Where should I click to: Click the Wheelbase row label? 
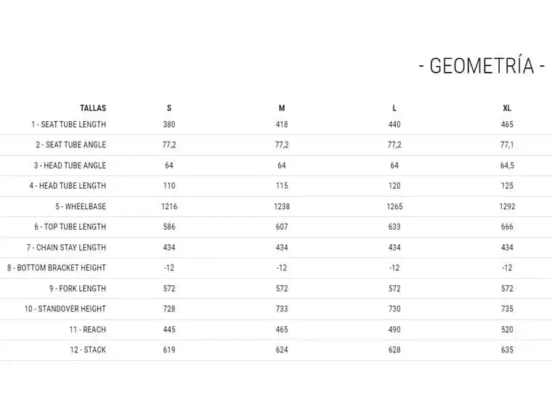click(x=81, y=206)
